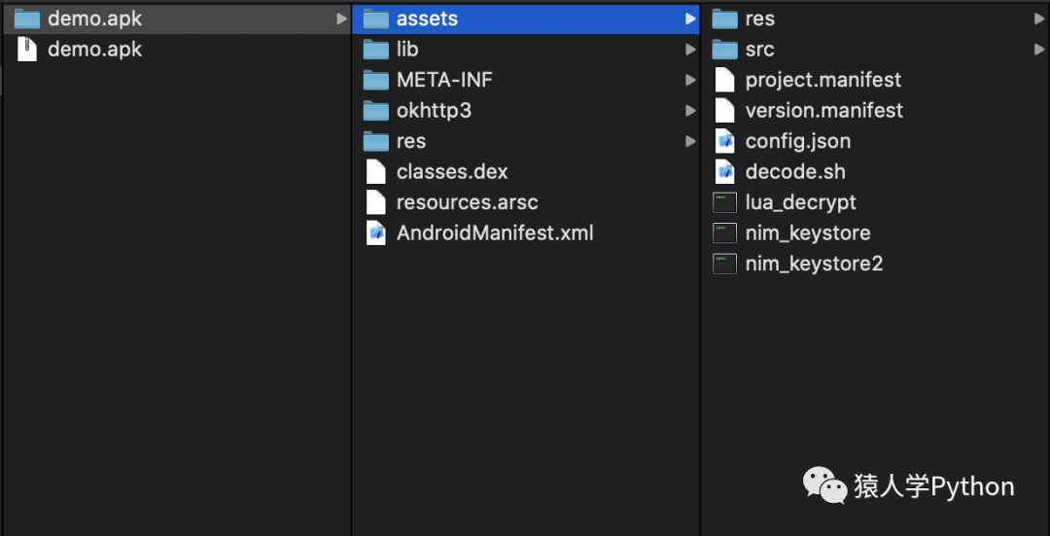Screen dimensions: 1050x536
Task: Click the resources.arsc file icon
Action: pos(376,202)
